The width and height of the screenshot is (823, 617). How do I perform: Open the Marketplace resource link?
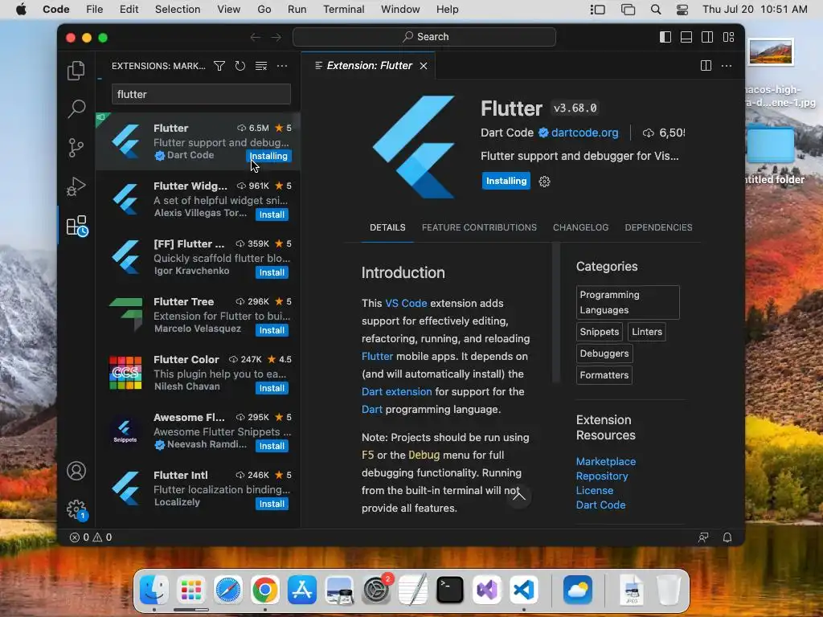click(606, 462)
